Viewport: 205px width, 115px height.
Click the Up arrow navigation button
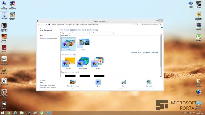pyautogui.click(x=46, y=25)
